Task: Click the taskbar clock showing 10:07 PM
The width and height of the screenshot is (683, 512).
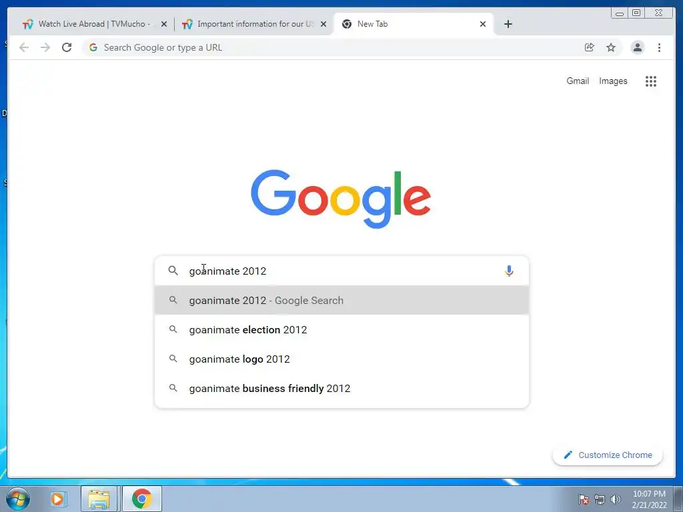Action: point(649,499)
